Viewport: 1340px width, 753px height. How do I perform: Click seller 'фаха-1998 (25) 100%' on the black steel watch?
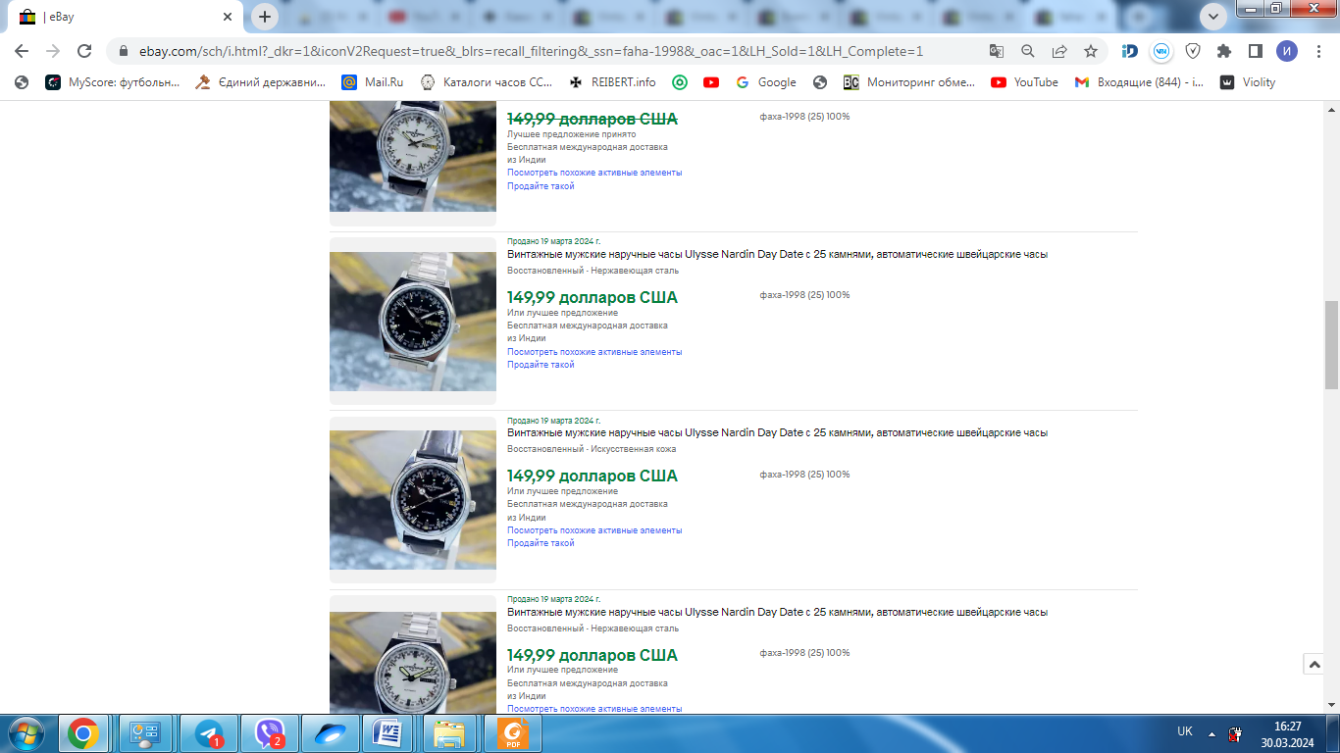(x=804, y=295)
